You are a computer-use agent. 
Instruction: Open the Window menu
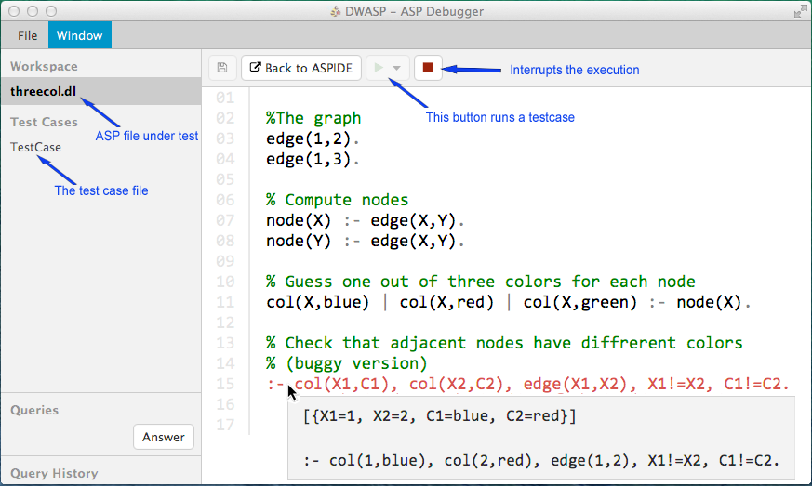pyautogui.click(x=80, y=35)
